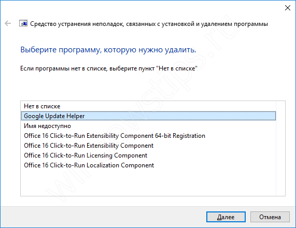The image size is (296, 228).
Task: Select Office 16 Click-to-Run Licensing Component
Action: pos(148,155)
